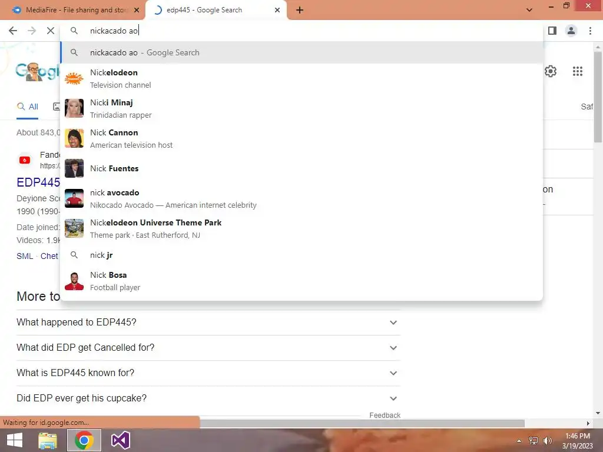The width and height of the screenshot is (603, 452).
Task: Open Google quick settings gear
Action: [x=551, y=71]
